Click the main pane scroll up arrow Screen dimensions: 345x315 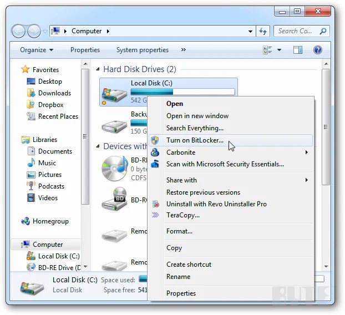tap(326, 64)
